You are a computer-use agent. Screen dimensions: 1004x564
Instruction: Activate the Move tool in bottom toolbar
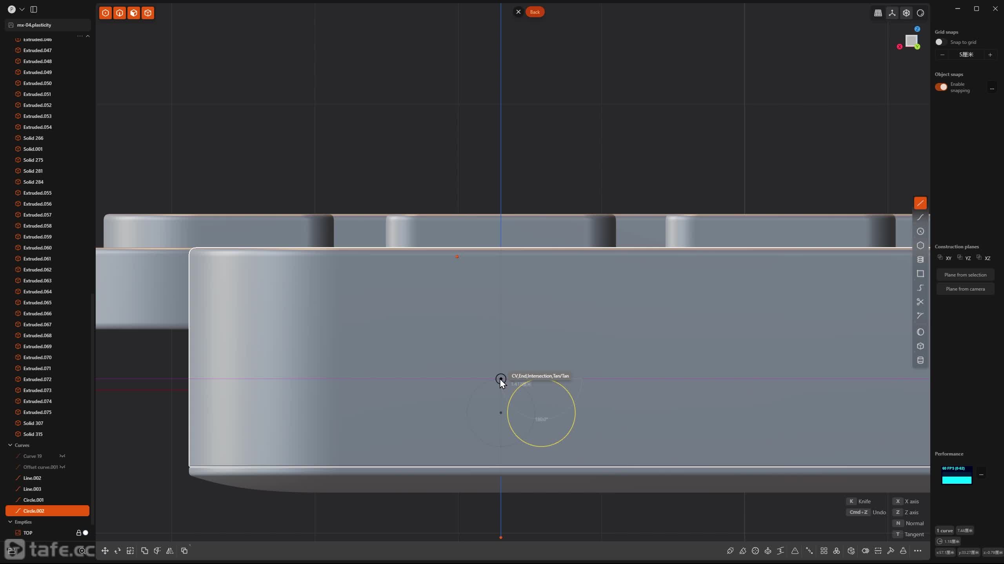pos(105,551)
